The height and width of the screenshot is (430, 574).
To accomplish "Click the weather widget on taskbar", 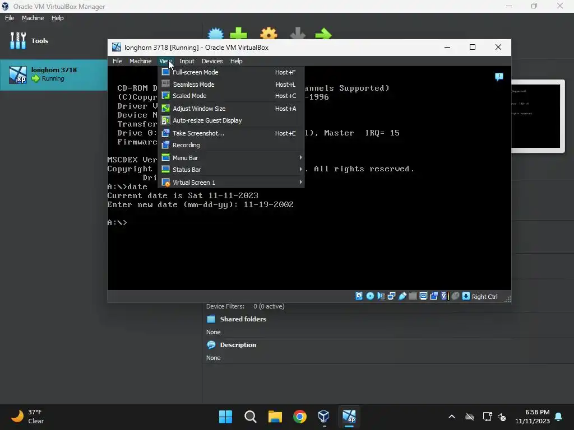I will 28,417.
